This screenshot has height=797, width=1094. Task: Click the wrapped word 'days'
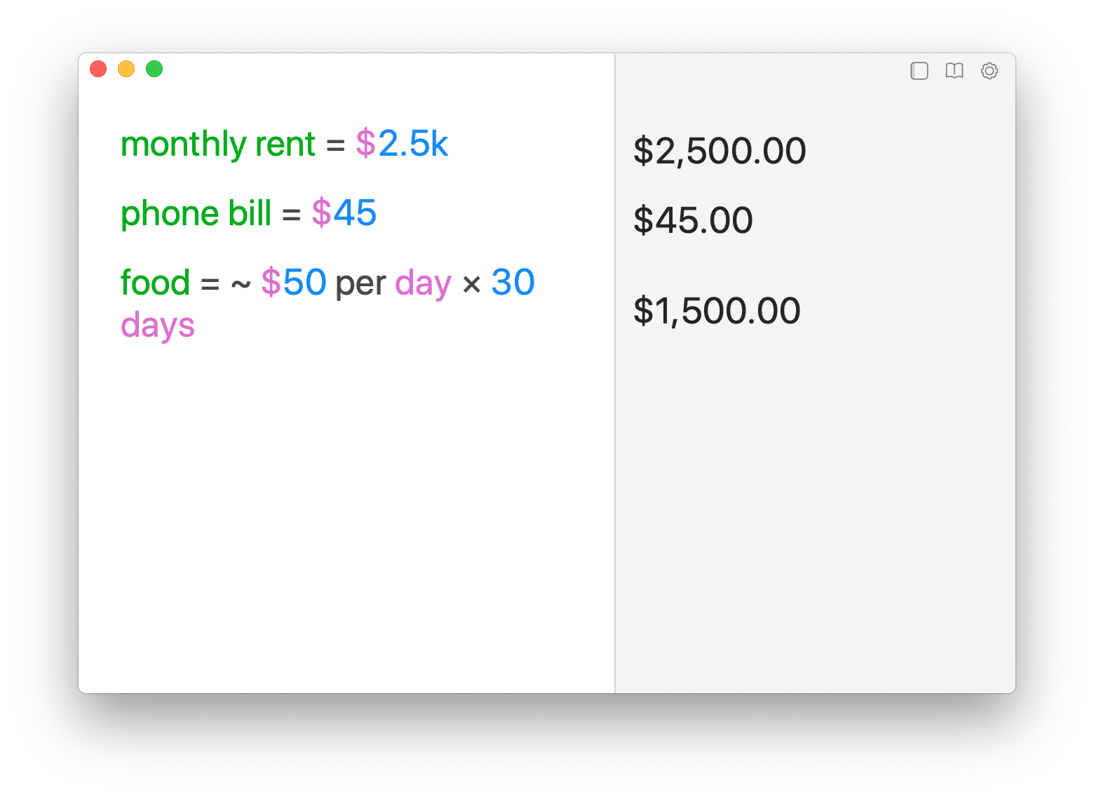[x=158, y=326]
